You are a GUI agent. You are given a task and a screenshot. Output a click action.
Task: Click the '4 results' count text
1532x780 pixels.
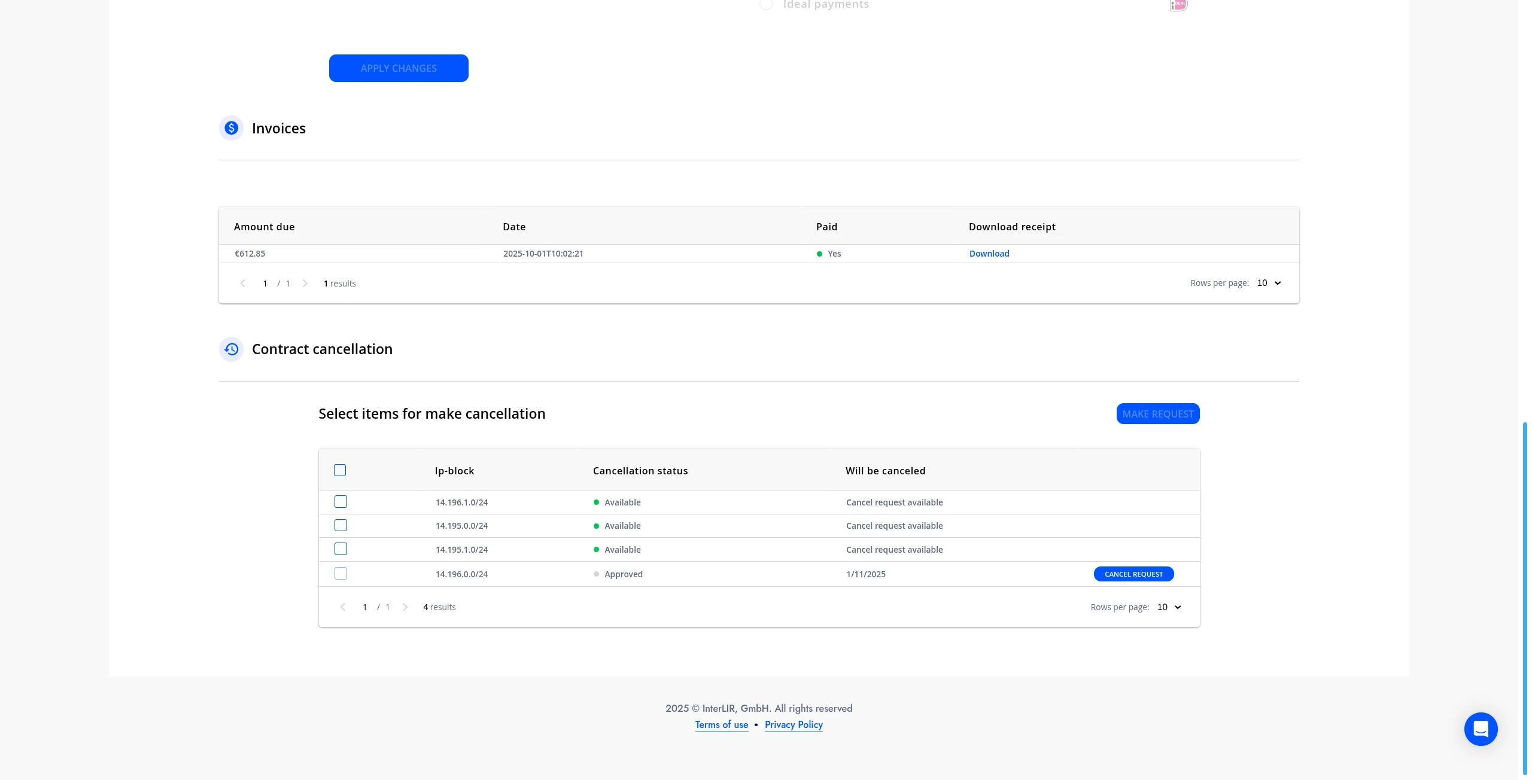pos(439,607)
